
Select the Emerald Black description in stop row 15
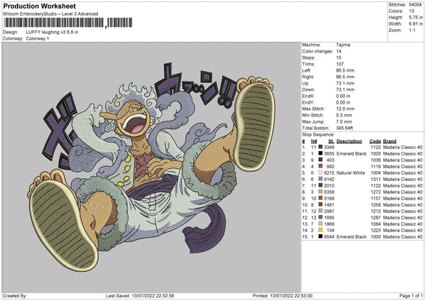[x=351, y=236]
